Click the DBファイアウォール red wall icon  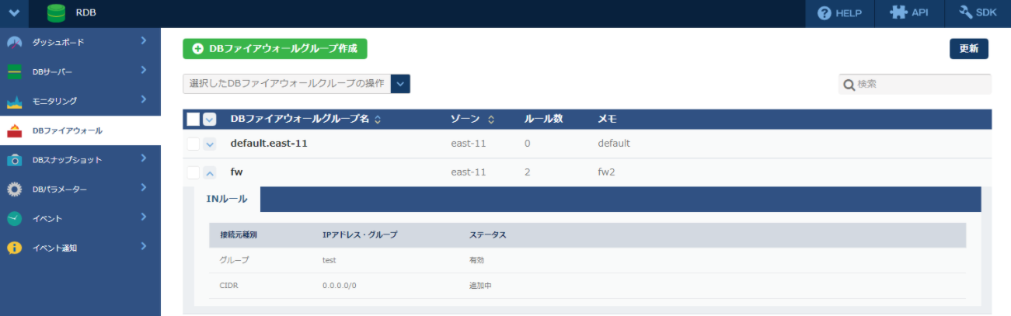(15, 130)
